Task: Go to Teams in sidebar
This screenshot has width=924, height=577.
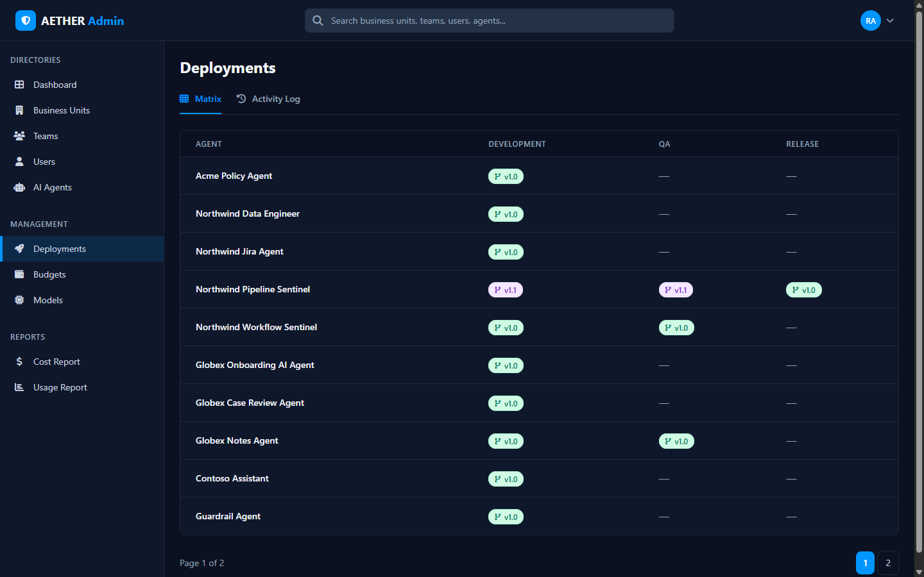Action: point(82,136)
